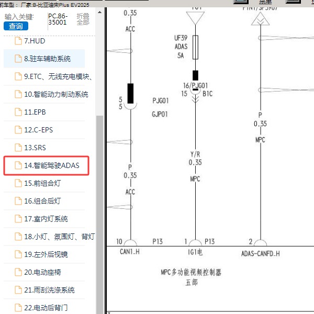This screenshot has width=314, height=314.
Task: Click the document icon beside 10.智能动力制动系统
Action: click(18, 94)
